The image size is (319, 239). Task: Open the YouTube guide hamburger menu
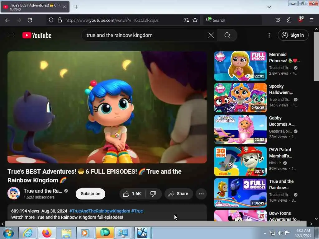tap(11, 35)
